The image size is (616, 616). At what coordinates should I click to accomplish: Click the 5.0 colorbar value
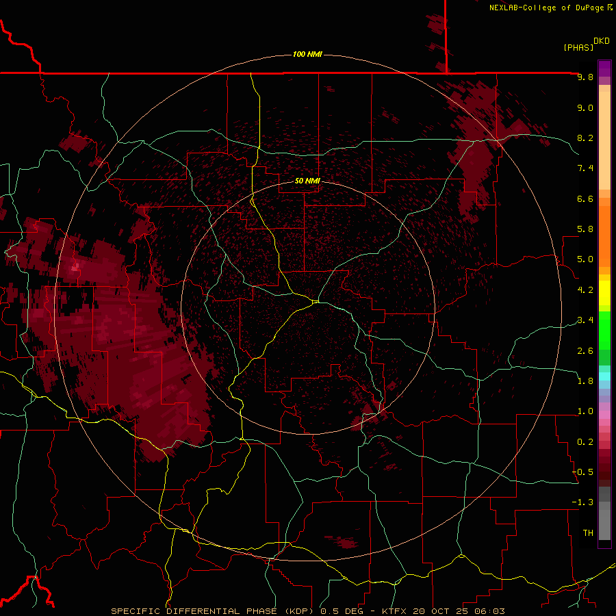585,259
